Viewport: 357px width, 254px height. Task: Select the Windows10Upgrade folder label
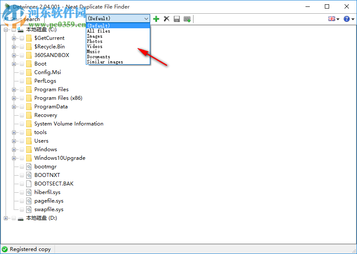click(60, 158)
